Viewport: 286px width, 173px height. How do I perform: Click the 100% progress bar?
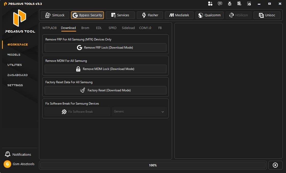click(153, 165)
